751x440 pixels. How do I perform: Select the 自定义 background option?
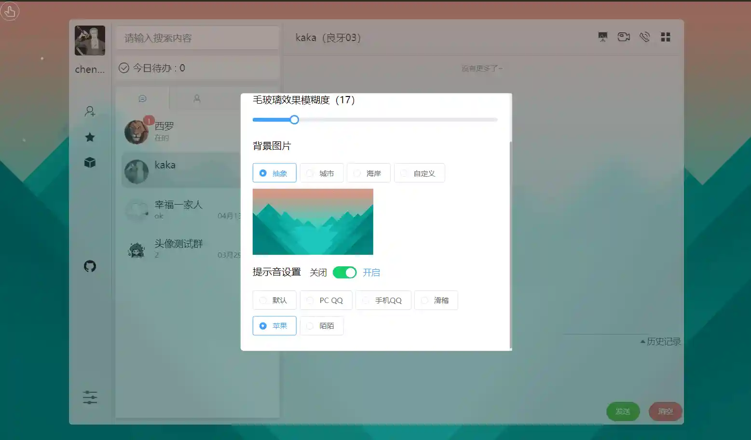[x=419, y=173]
